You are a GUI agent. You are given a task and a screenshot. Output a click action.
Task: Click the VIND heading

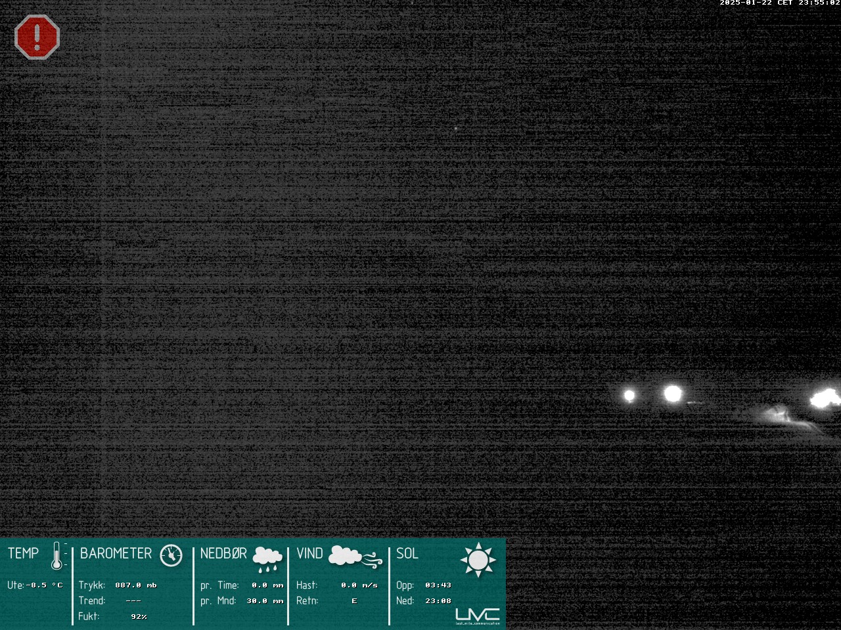click(309, 554)
